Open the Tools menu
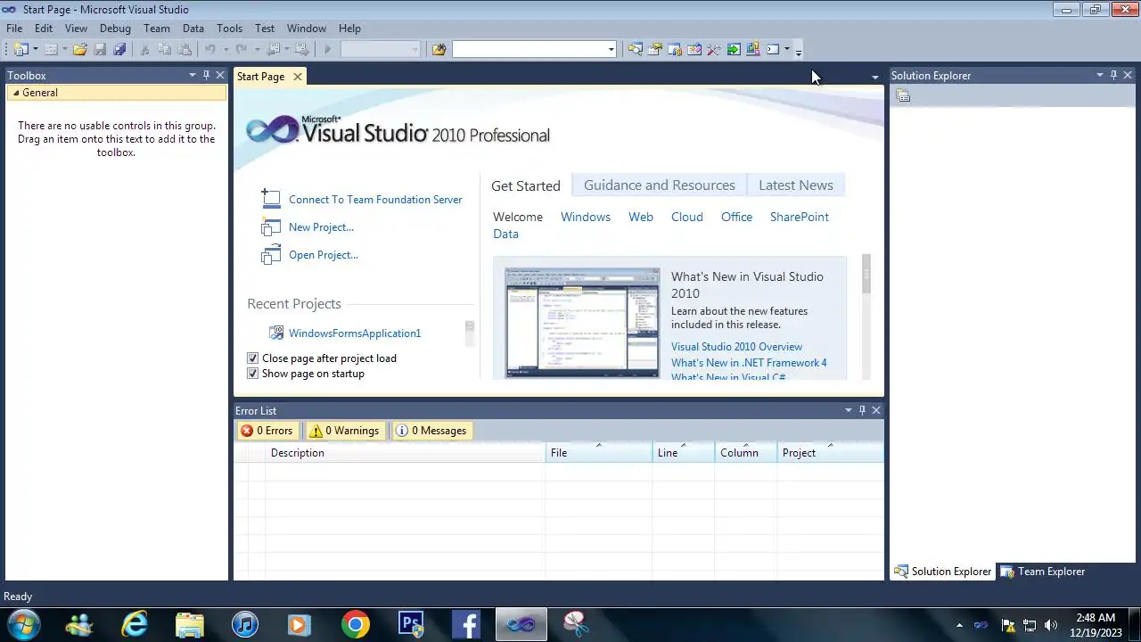Viewport: 1141px width, 642px height. 229,29
